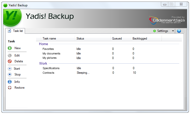Click the Info label
Image resolution: width=191 pixels, height=114 pixels.
tap(17, 82)
